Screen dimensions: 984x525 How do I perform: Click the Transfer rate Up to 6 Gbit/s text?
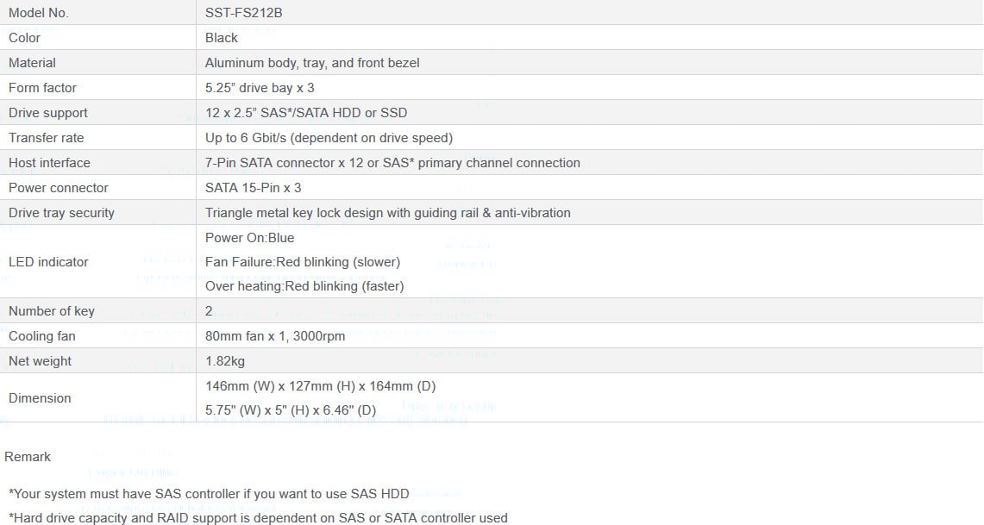[x=329, y=138]
